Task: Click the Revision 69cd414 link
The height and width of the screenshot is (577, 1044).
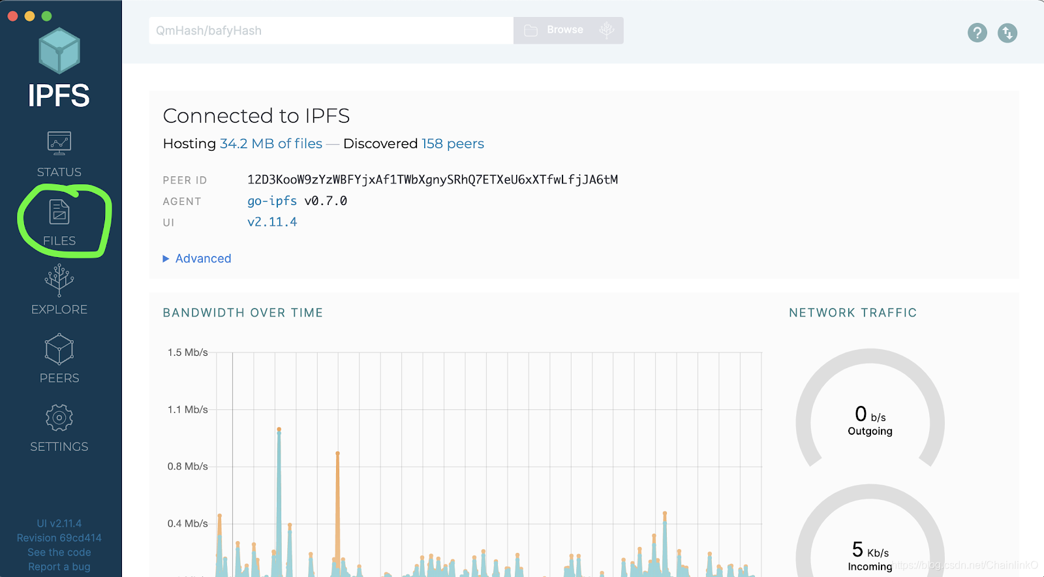Action: coord(59,538)
